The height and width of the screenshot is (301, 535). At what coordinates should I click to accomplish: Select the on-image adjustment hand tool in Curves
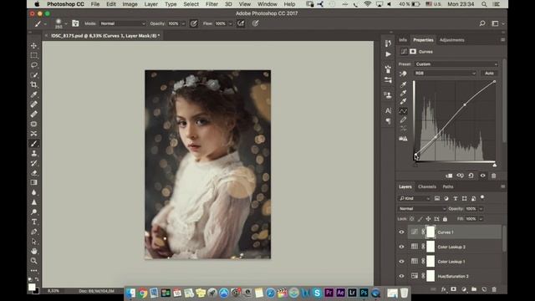[x=403, y=74]
